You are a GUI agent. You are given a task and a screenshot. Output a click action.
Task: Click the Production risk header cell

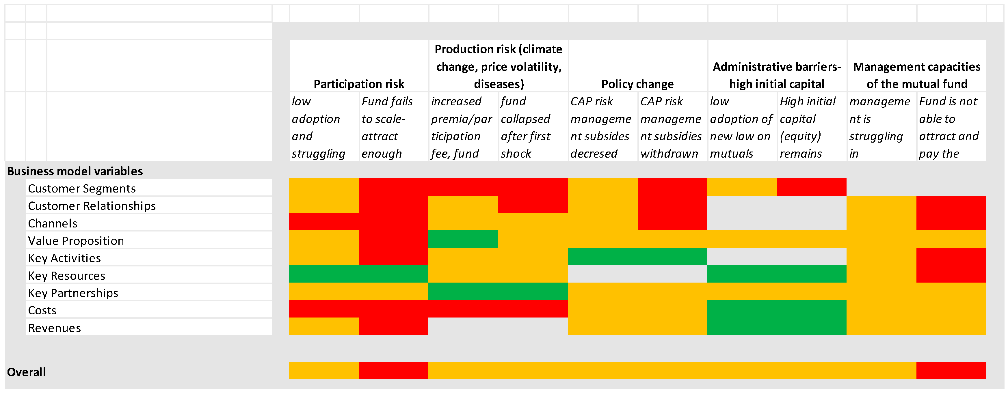499,66
